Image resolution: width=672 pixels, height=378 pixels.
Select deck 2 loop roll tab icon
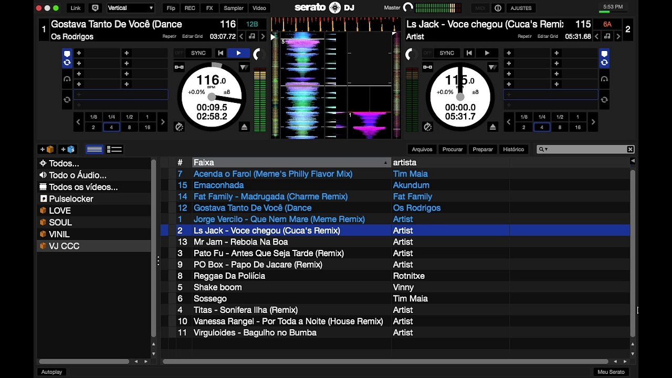click(x=604, y=79)
